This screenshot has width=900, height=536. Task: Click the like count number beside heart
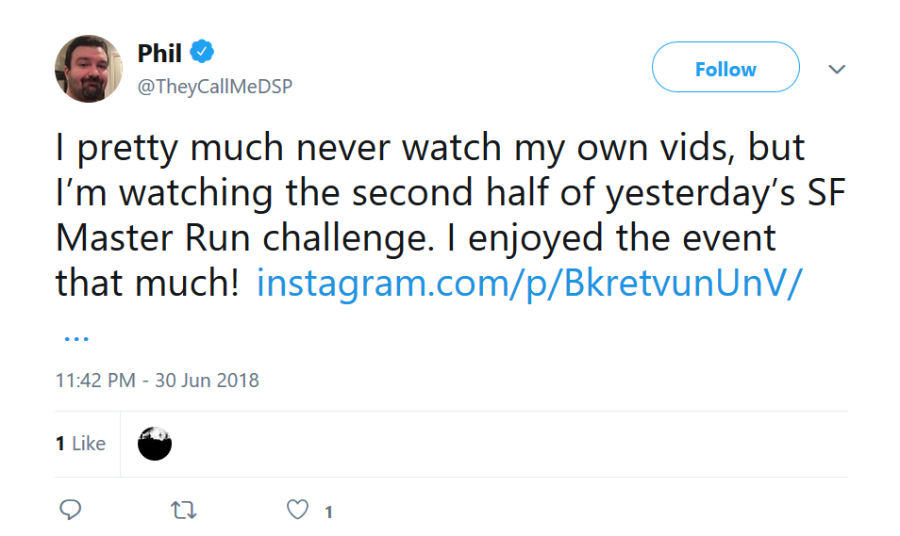tap(329, 512)
